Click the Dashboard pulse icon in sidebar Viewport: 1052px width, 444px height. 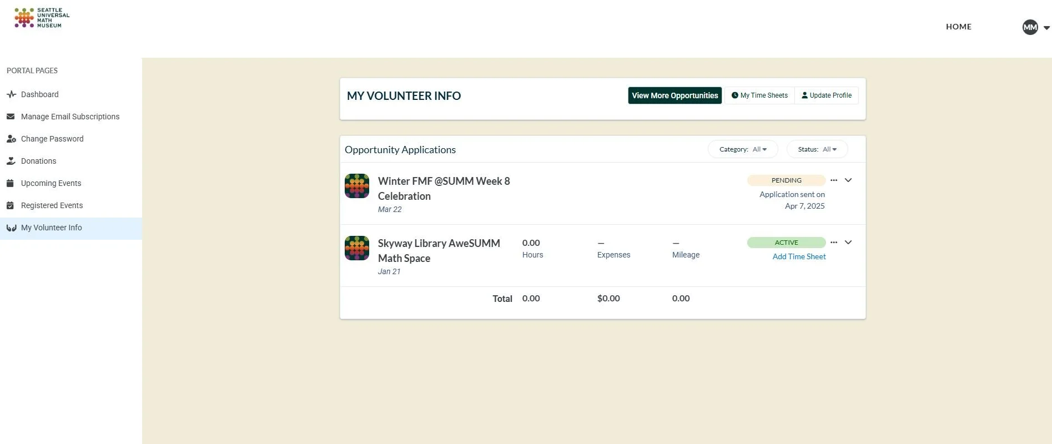point(11,94)
